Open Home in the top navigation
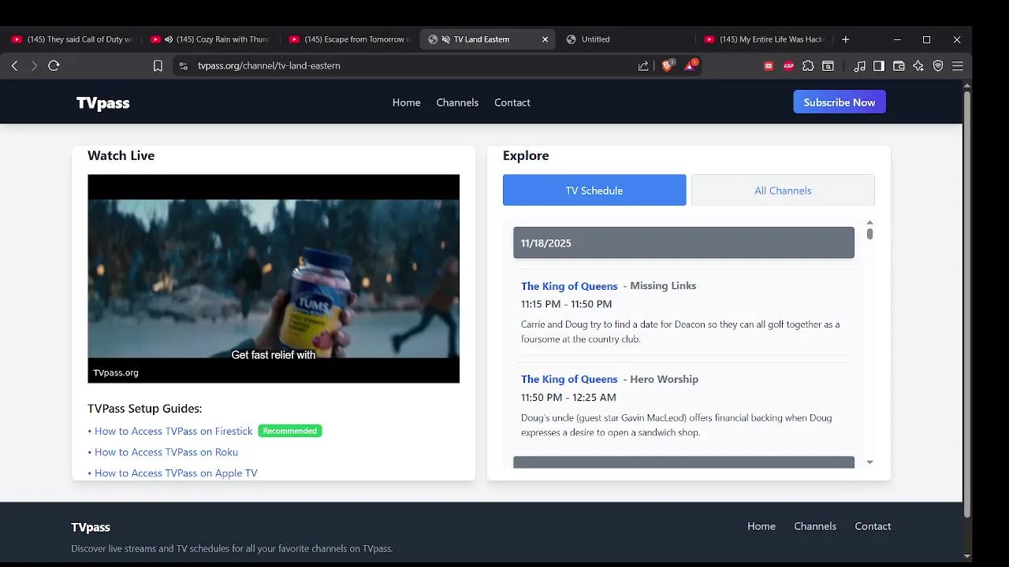 (x=406, y=102)
